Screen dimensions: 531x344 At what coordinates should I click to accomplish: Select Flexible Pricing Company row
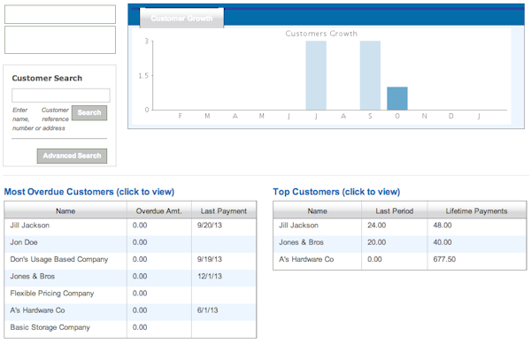(130, 294)
